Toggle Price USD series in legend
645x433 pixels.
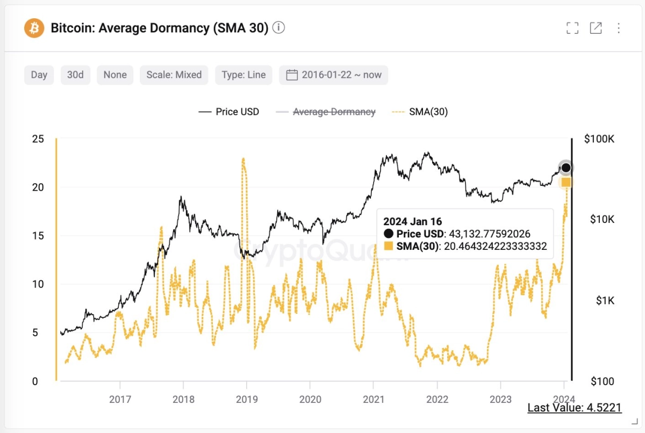tap(229, 112)
